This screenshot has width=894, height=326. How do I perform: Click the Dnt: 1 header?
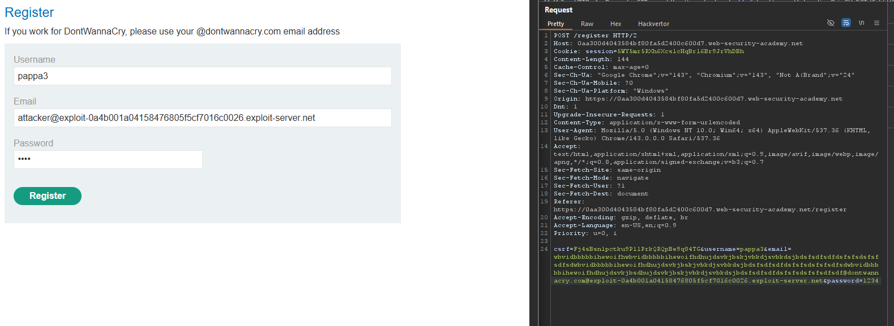(566, 107)
